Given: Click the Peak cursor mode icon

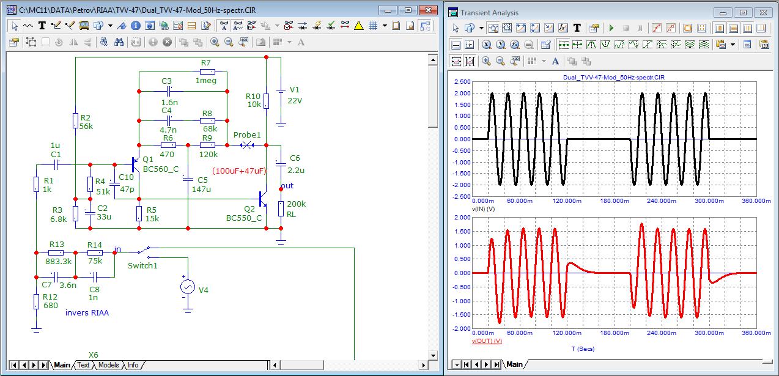Looking at the screenshot, I should (x=591, y=45).
